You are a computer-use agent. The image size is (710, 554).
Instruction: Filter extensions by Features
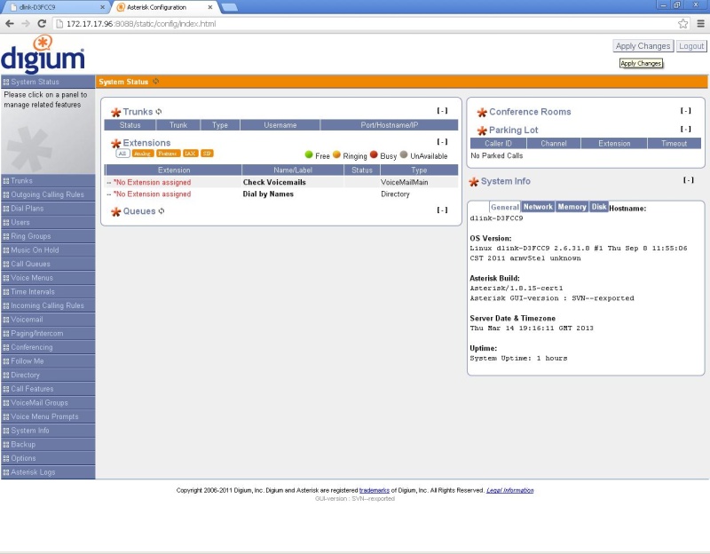coord(168,154)
